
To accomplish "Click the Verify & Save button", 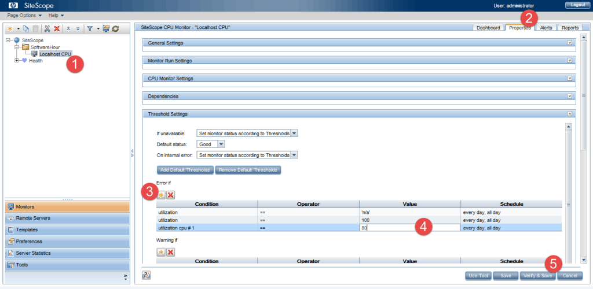I will tap(538, 276).
